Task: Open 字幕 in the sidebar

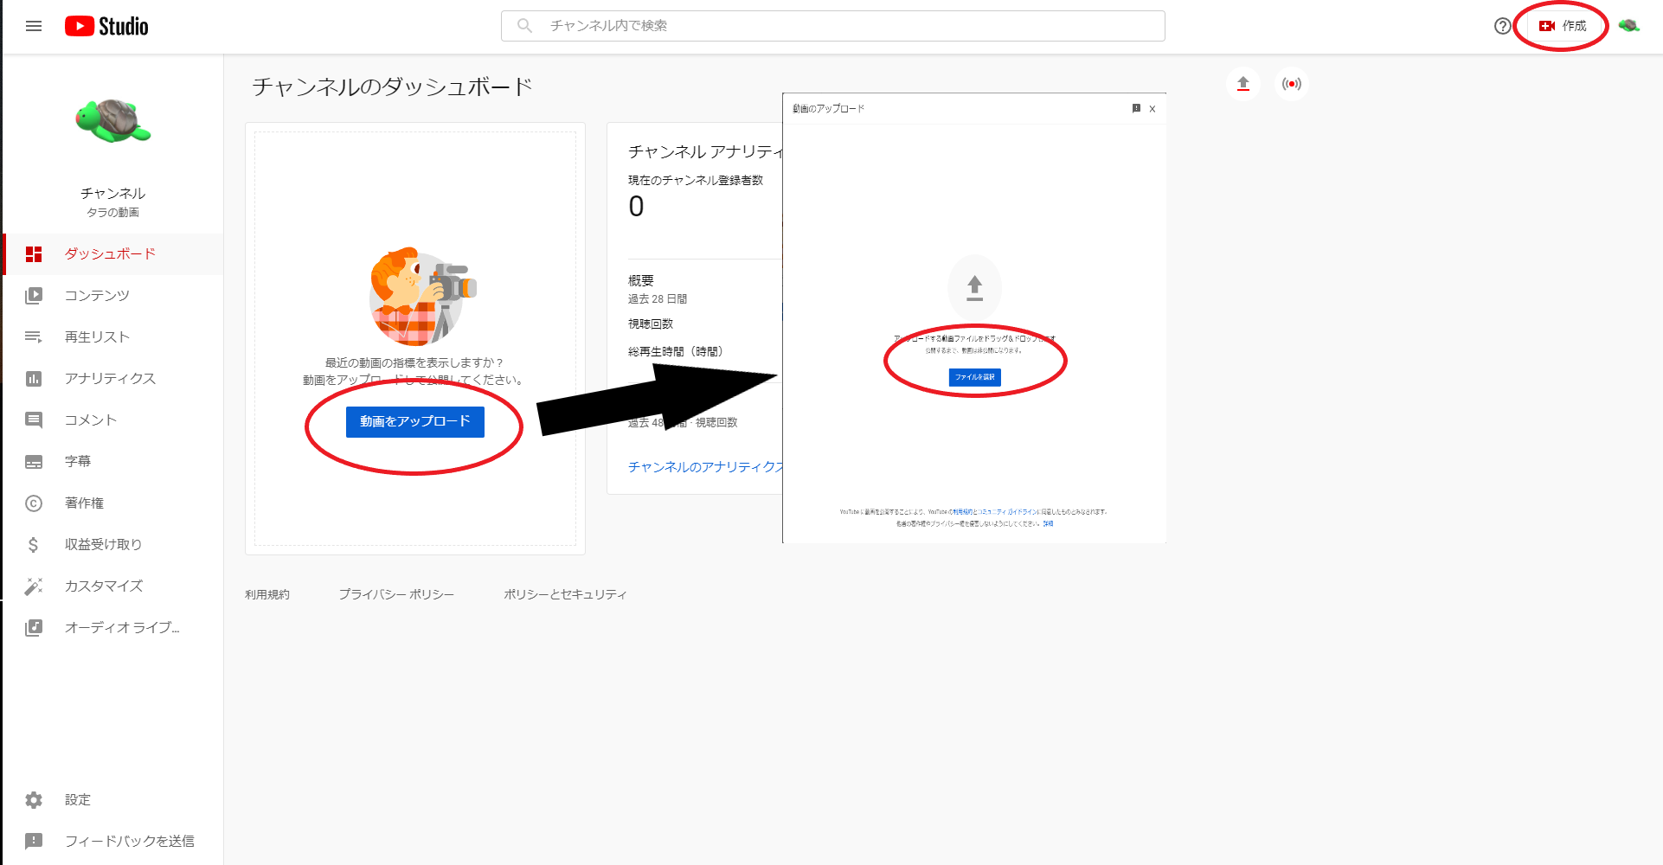Action: point(113,462)
